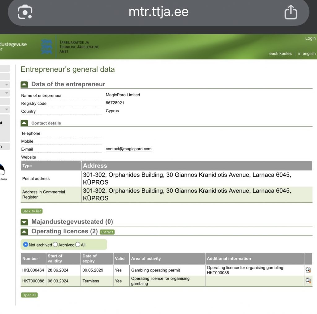Click the Back to list button
The image size is (317, 314).
[x=32, y=211]
